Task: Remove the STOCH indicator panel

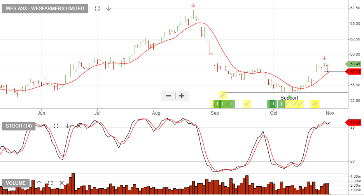Action: click(79, 126)
